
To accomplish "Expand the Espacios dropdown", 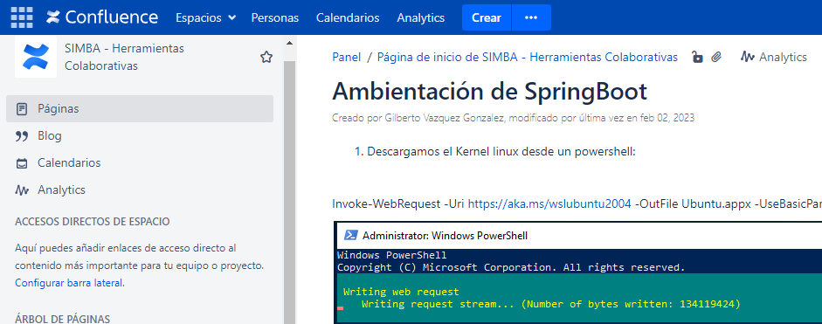I will click(x=205, y=17).
